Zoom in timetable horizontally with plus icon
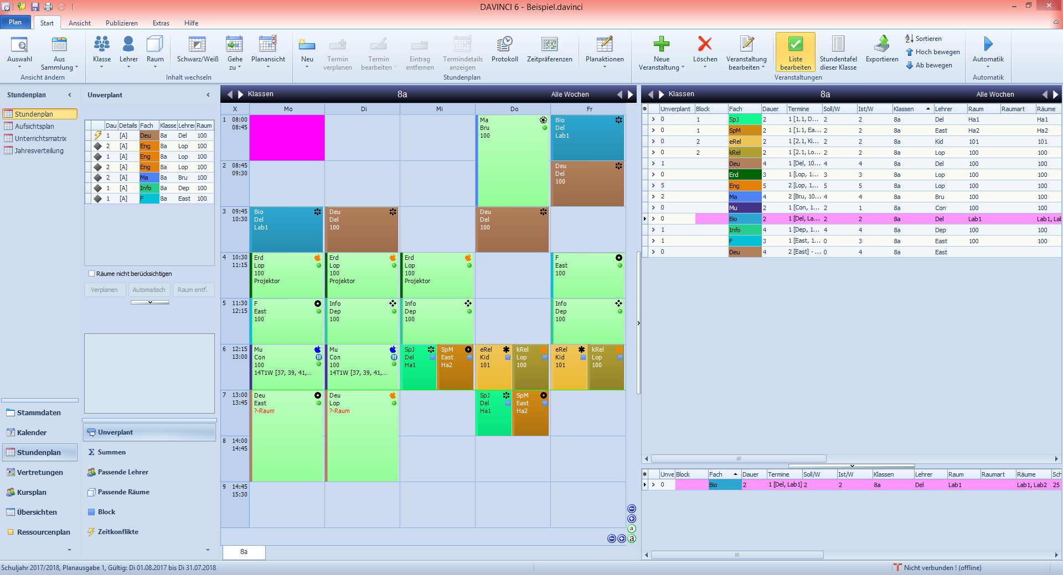This screenshot has width=1063, height=575. pos(622,539)
